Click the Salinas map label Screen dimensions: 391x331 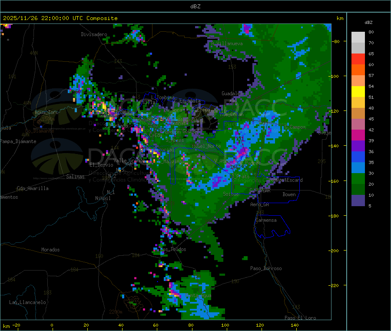[x=75, y=177]
